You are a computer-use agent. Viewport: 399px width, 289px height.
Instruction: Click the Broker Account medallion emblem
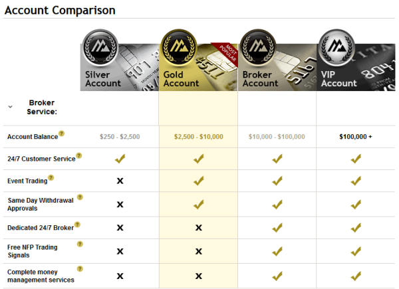tap(258, 48)
